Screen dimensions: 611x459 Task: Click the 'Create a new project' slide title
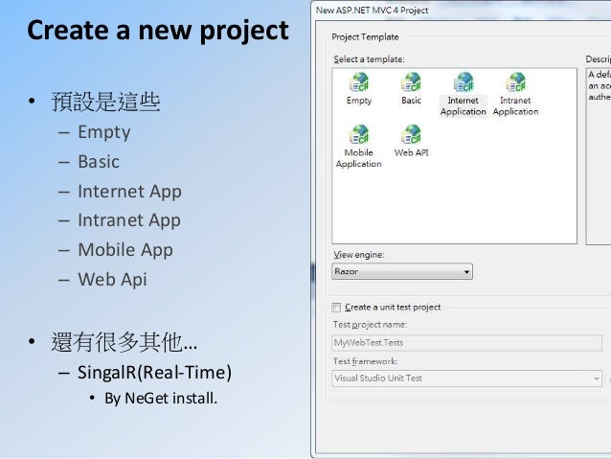coord(158,31)
